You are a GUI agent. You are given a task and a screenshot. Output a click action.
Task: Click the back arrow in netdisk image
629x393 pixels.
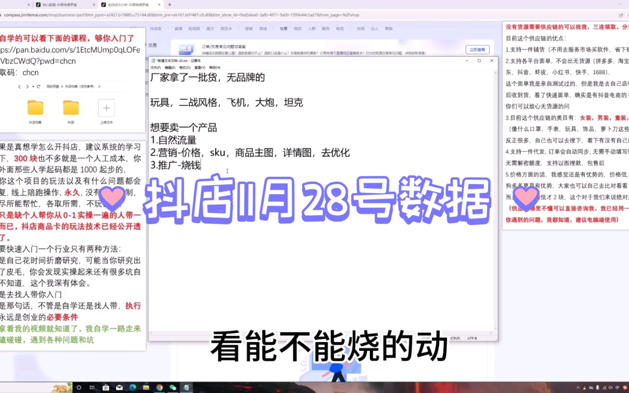click(19, 87)
